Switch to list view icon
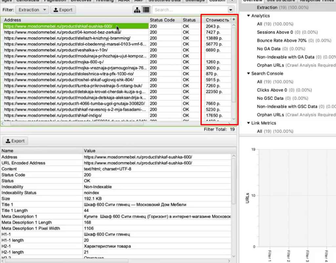This screenshot has width=336, height=263. click(x=146, y=10)
